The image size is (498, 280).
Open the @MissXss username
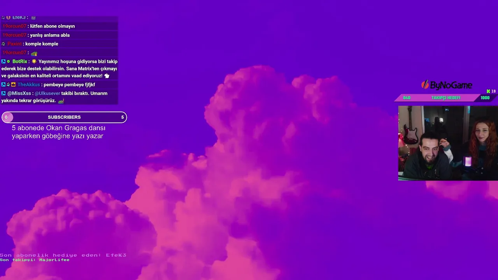point(19,93)
